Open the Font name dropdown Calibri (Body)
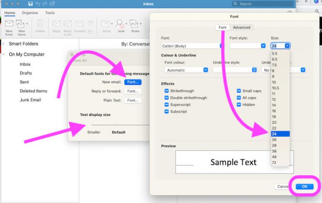This screenshot has width=322, height=203. click(x=192, y=46)
